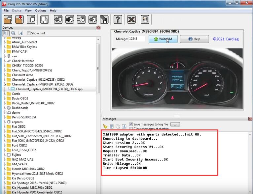Collapse the Chevrolet_Captiva_(MB90F394_93C86)_OBD2 folder

tap(5, 84)
